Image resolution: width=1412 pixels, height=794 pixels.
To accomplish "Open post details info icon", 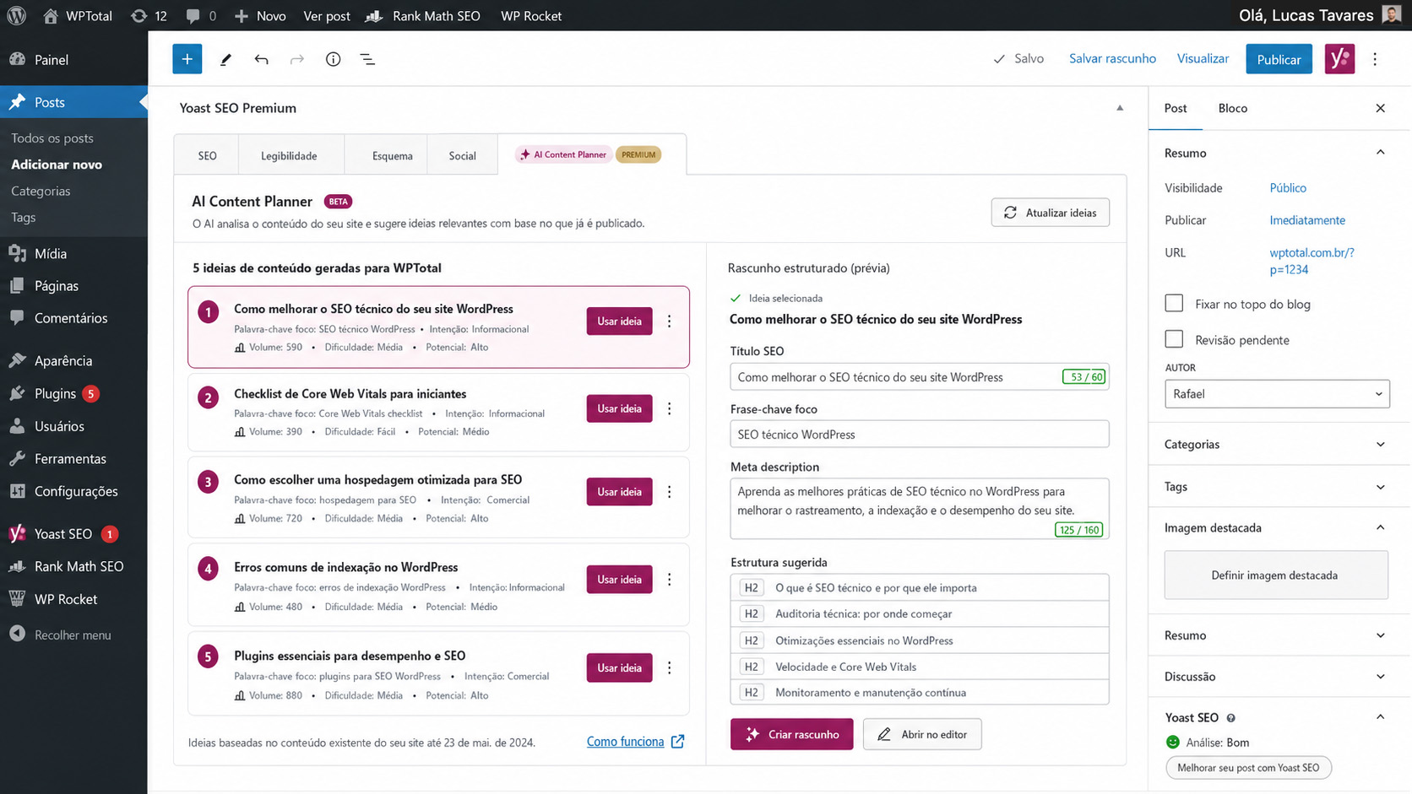I will (x=334, y=59).
